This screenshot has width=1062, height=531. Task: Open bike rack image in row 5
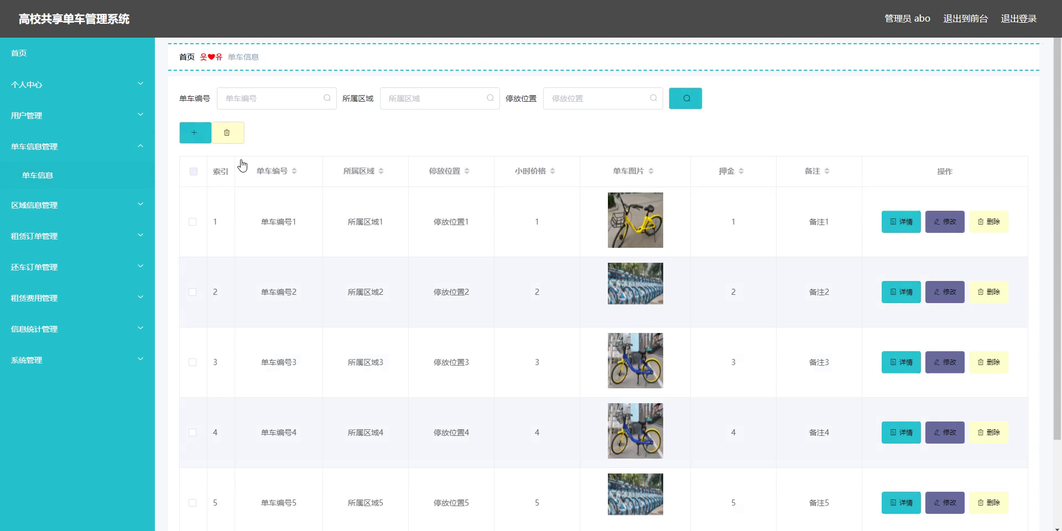coord(635,494)
